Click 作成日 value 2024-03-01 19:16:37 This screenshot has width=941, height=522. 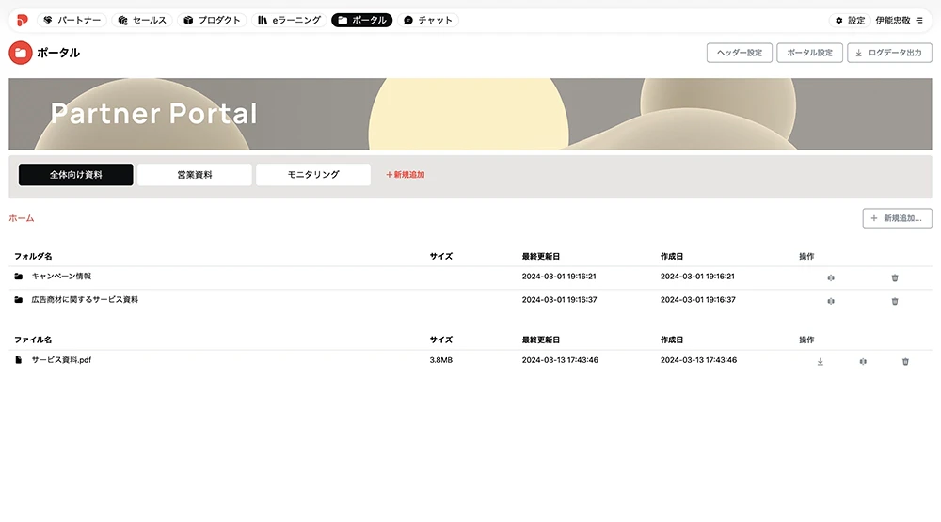(x=698, y=299)
